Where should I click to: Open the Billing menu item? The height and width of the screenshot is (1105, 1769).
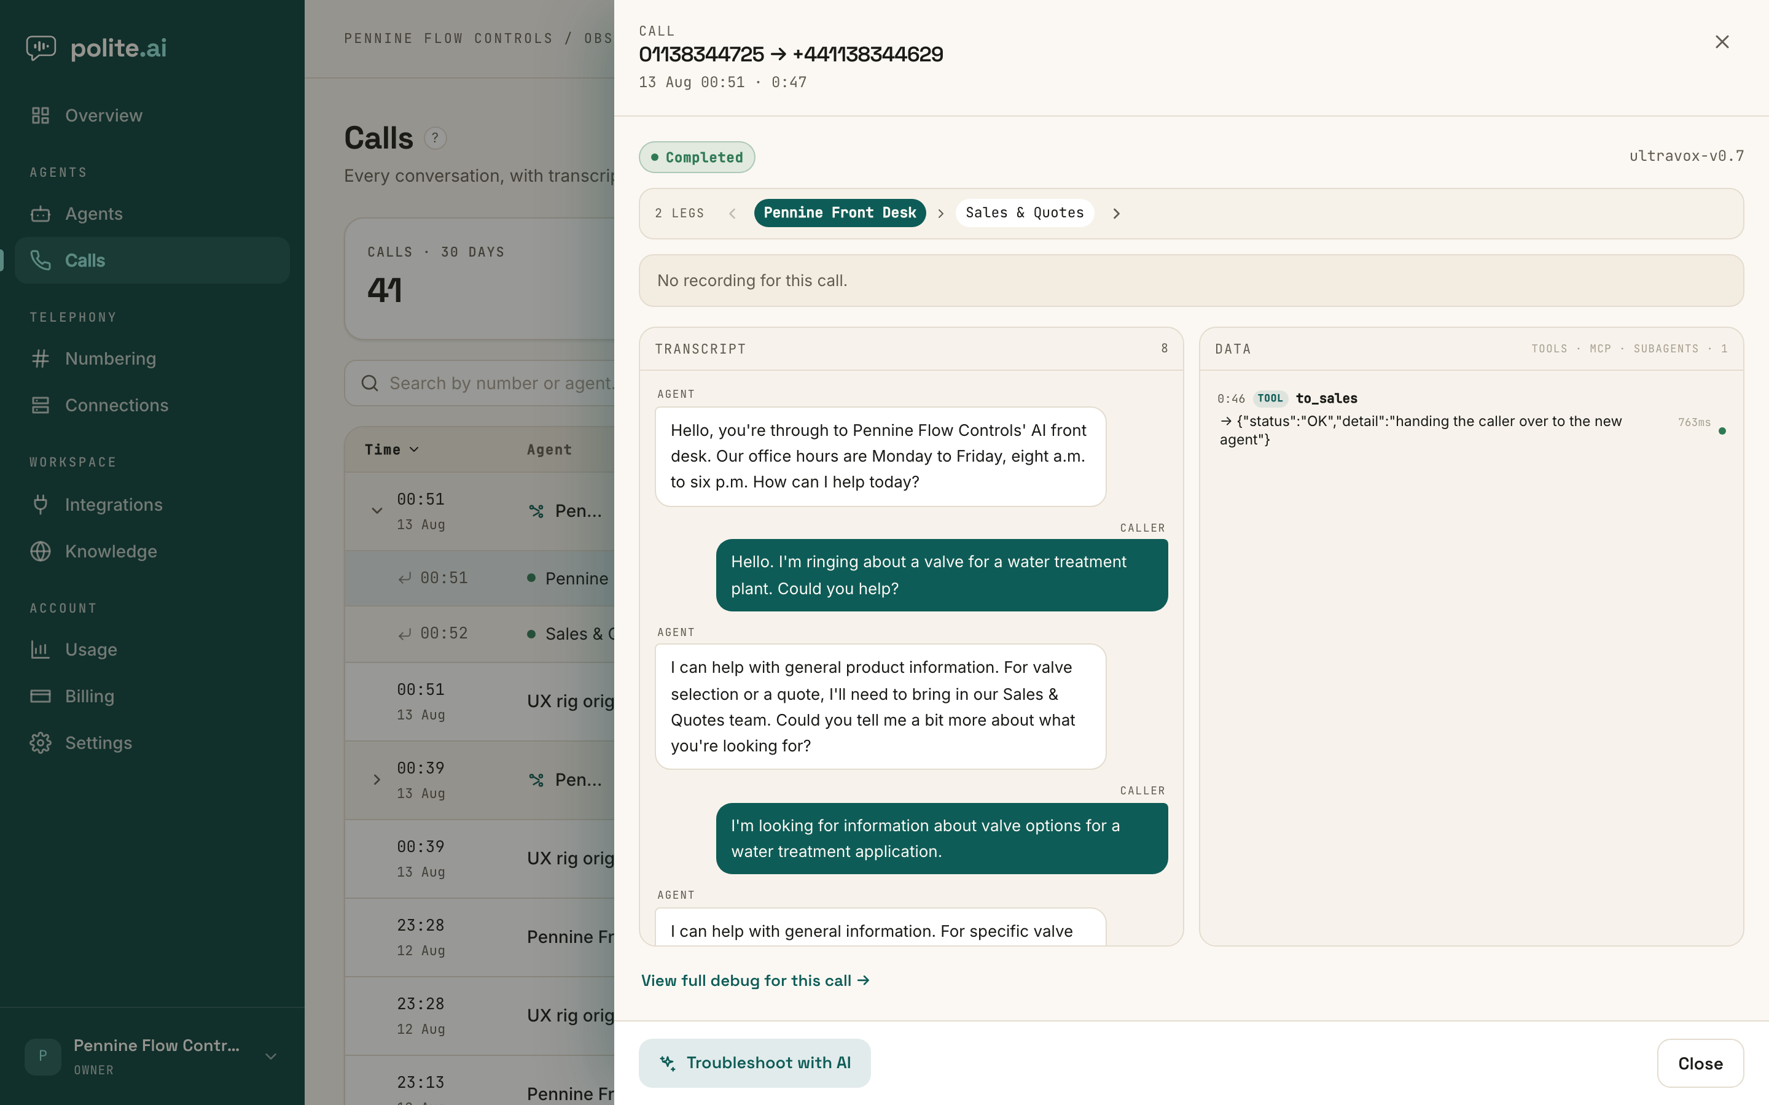pos(152,696)
